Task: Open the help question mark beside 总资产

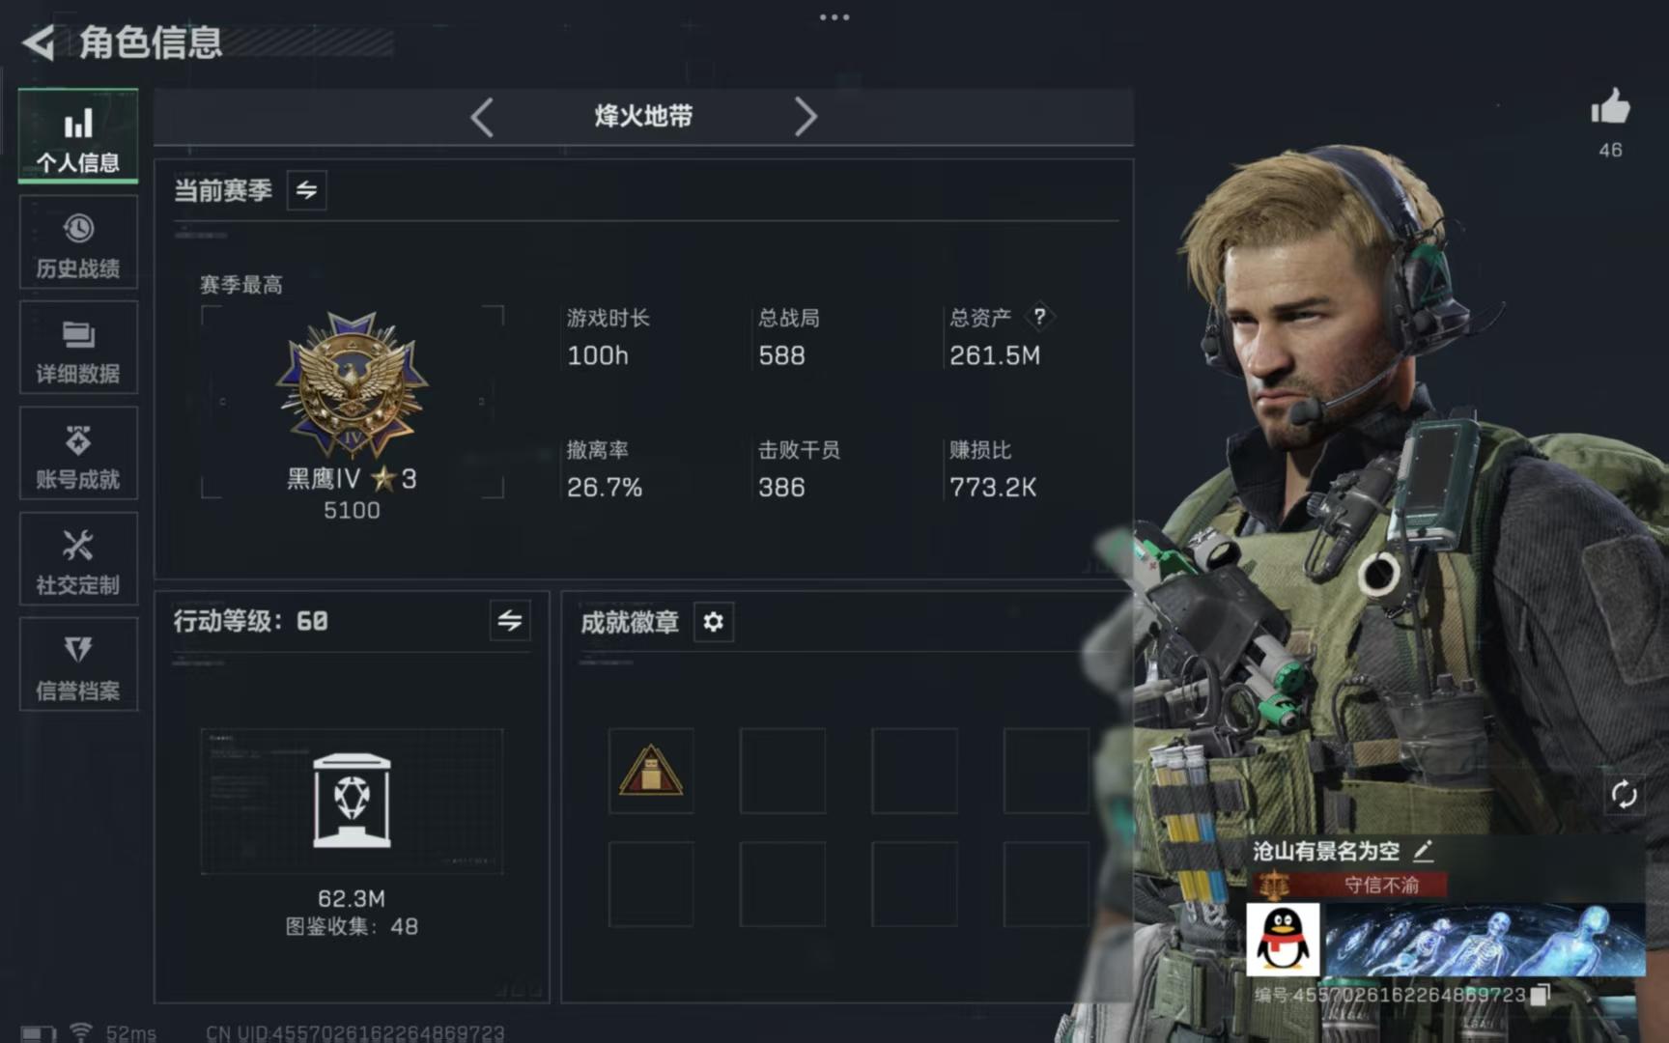Action: point(1039,316)
